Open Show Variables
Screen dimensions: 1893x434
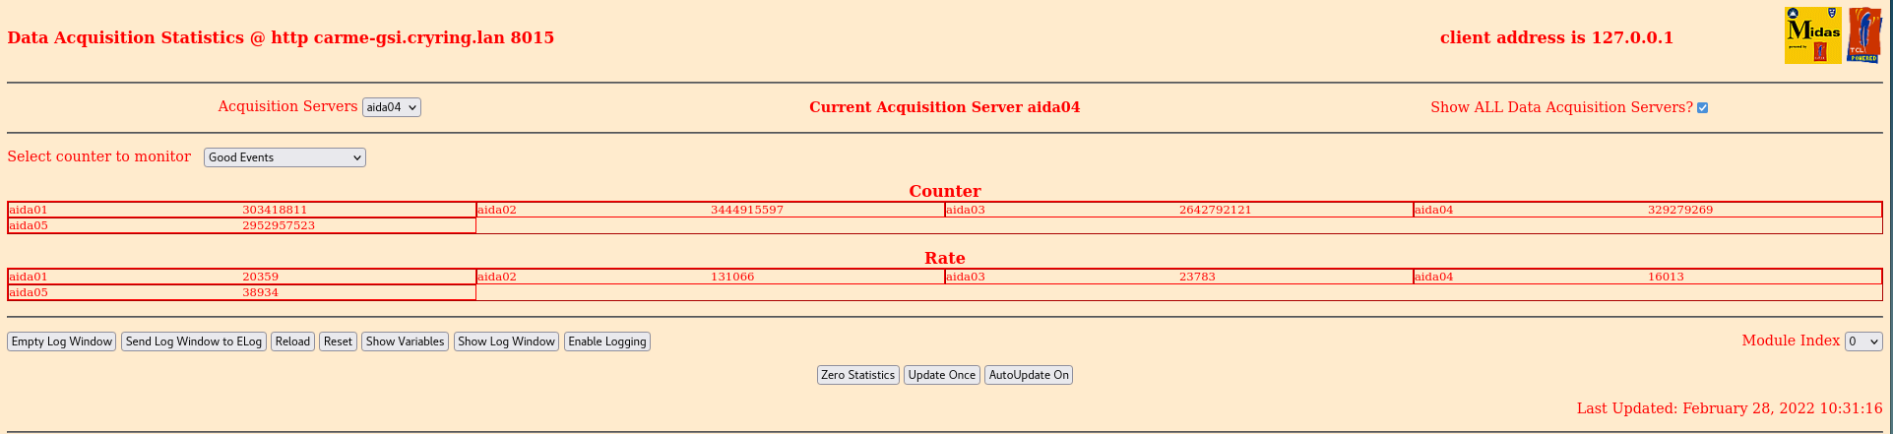point(406,341)
